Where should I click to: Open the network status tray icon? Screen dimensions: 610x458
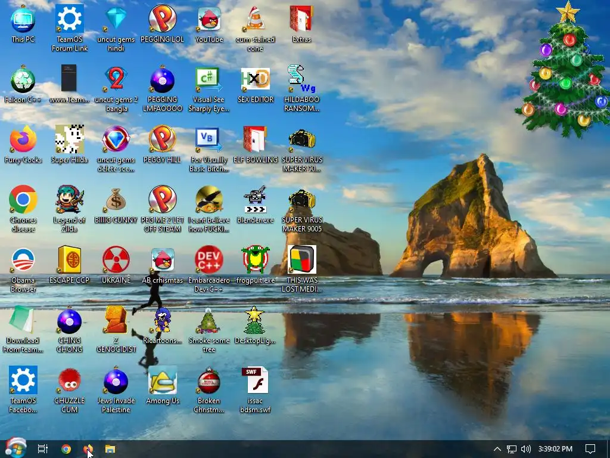(512, 449)
